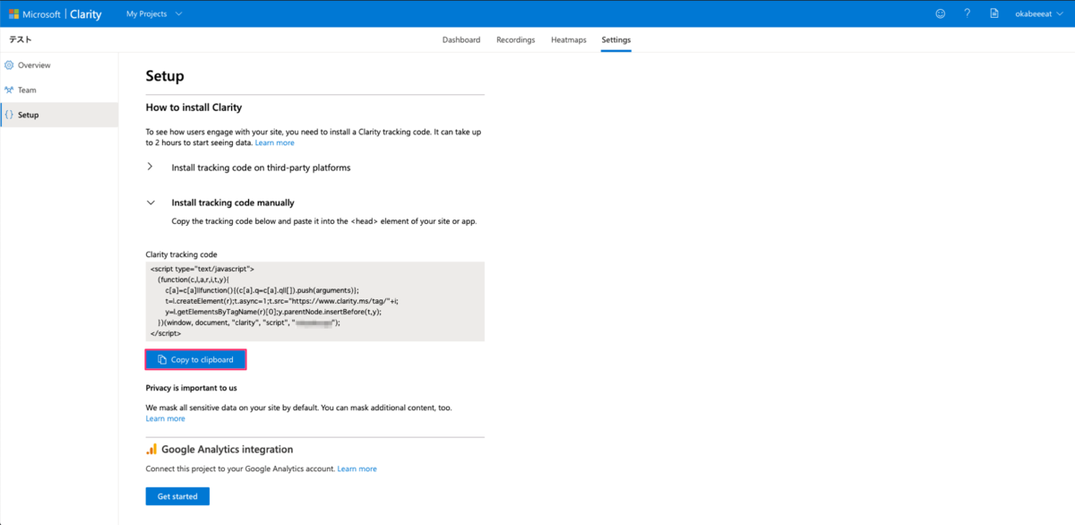Select Setup in the settings sidebar
1075x525 pixels.
point(59,115)
